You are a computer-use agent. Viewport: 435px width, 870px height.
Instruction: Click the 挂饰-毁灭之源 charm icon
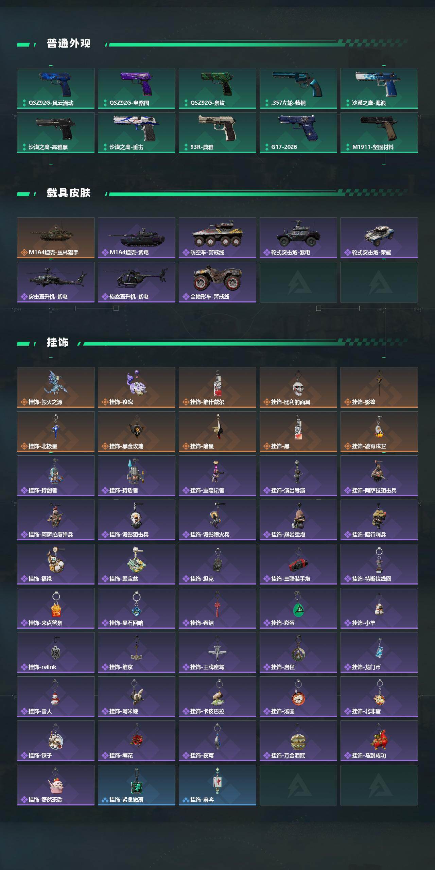point(56,387)
